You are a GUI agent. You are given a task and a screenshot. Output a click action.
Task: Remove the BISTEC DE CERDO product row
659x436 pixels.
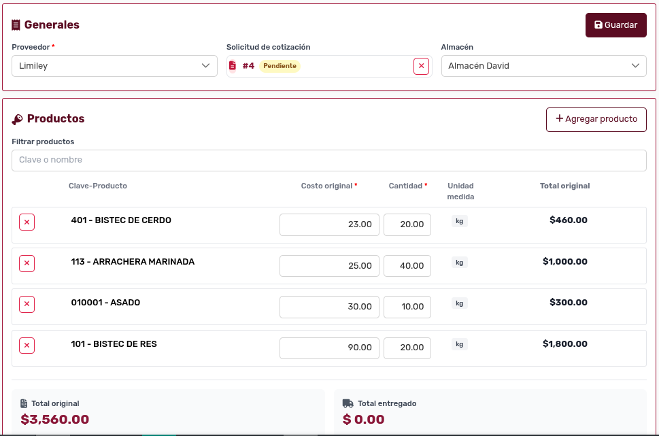coord(27,222)
